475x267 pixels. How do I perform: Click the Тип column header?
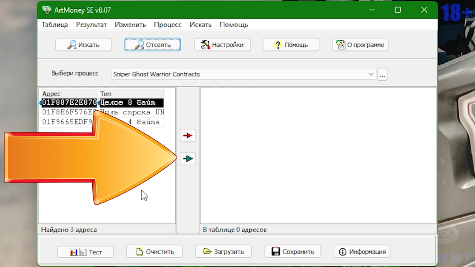point(131,94)
